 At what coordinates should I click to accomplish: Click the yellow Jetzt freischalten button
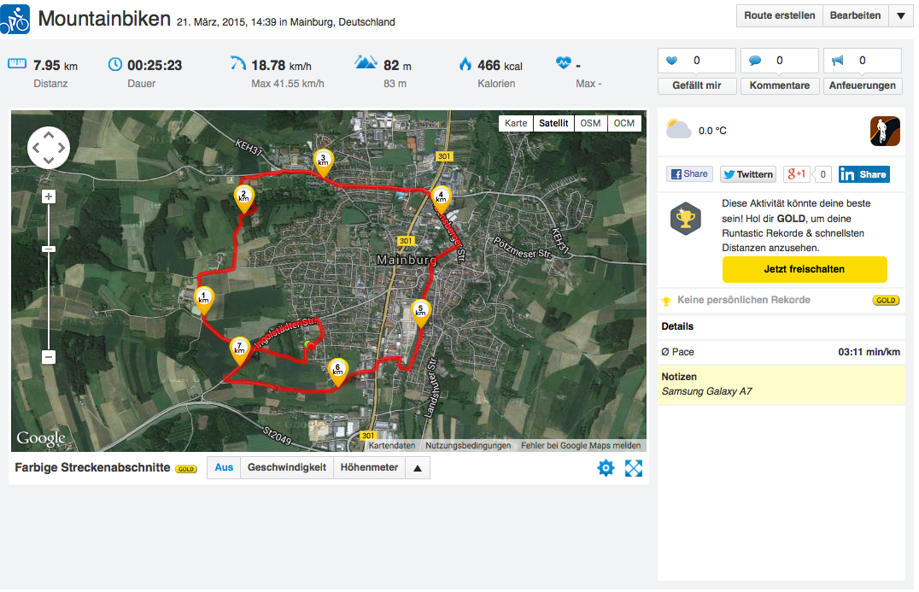point(804,269)
